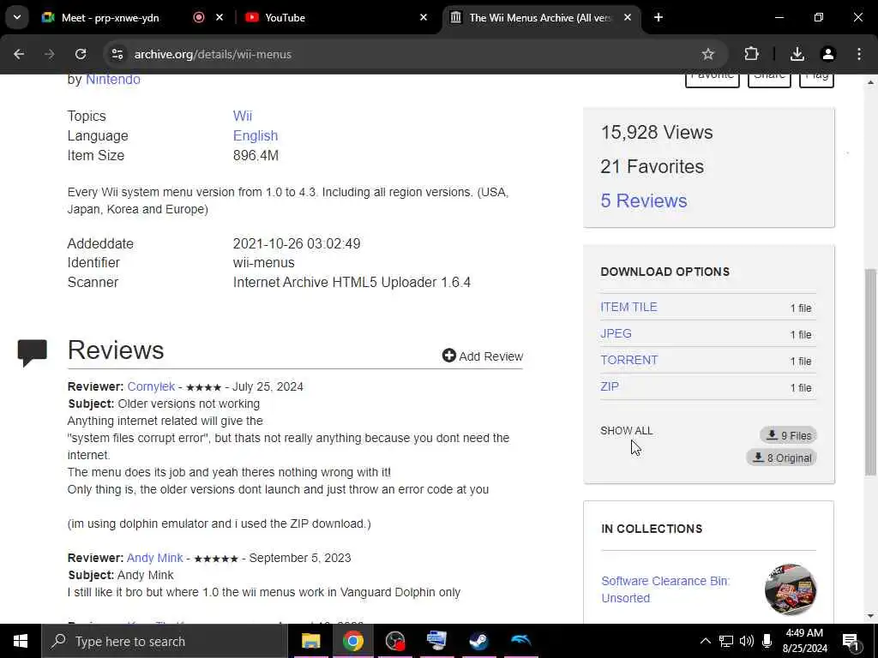Open the volume tray icon
The height and width of the screenshot is (658, 878).
pos(747,641)
